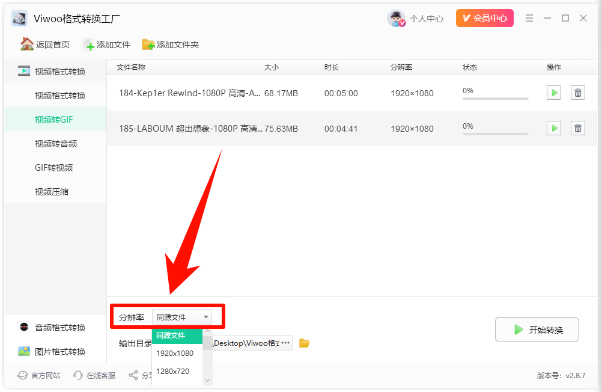The width and height of the screenshot is (602, 392).
Task: Click 状态 column header
Action: pos(470,67)
